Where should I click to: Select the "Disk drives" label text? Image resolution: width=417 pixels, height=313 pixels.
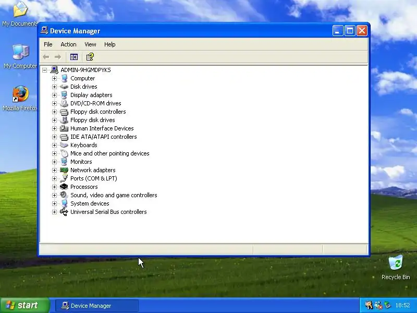click(x=83, y=87)
